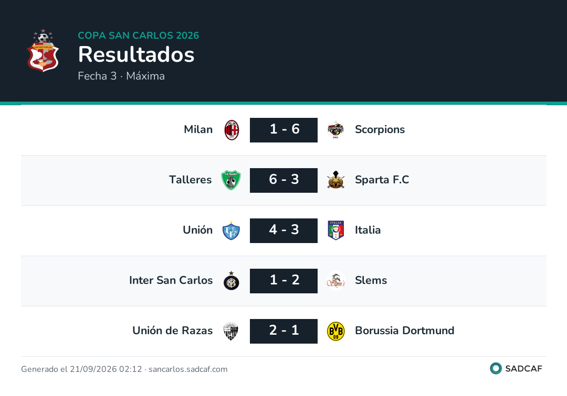Image resolution: width=567 pixels, height=396 pixels.
Task: Open the Talleres vs Sparta 6 - 3 score
Action: (284, 180)
